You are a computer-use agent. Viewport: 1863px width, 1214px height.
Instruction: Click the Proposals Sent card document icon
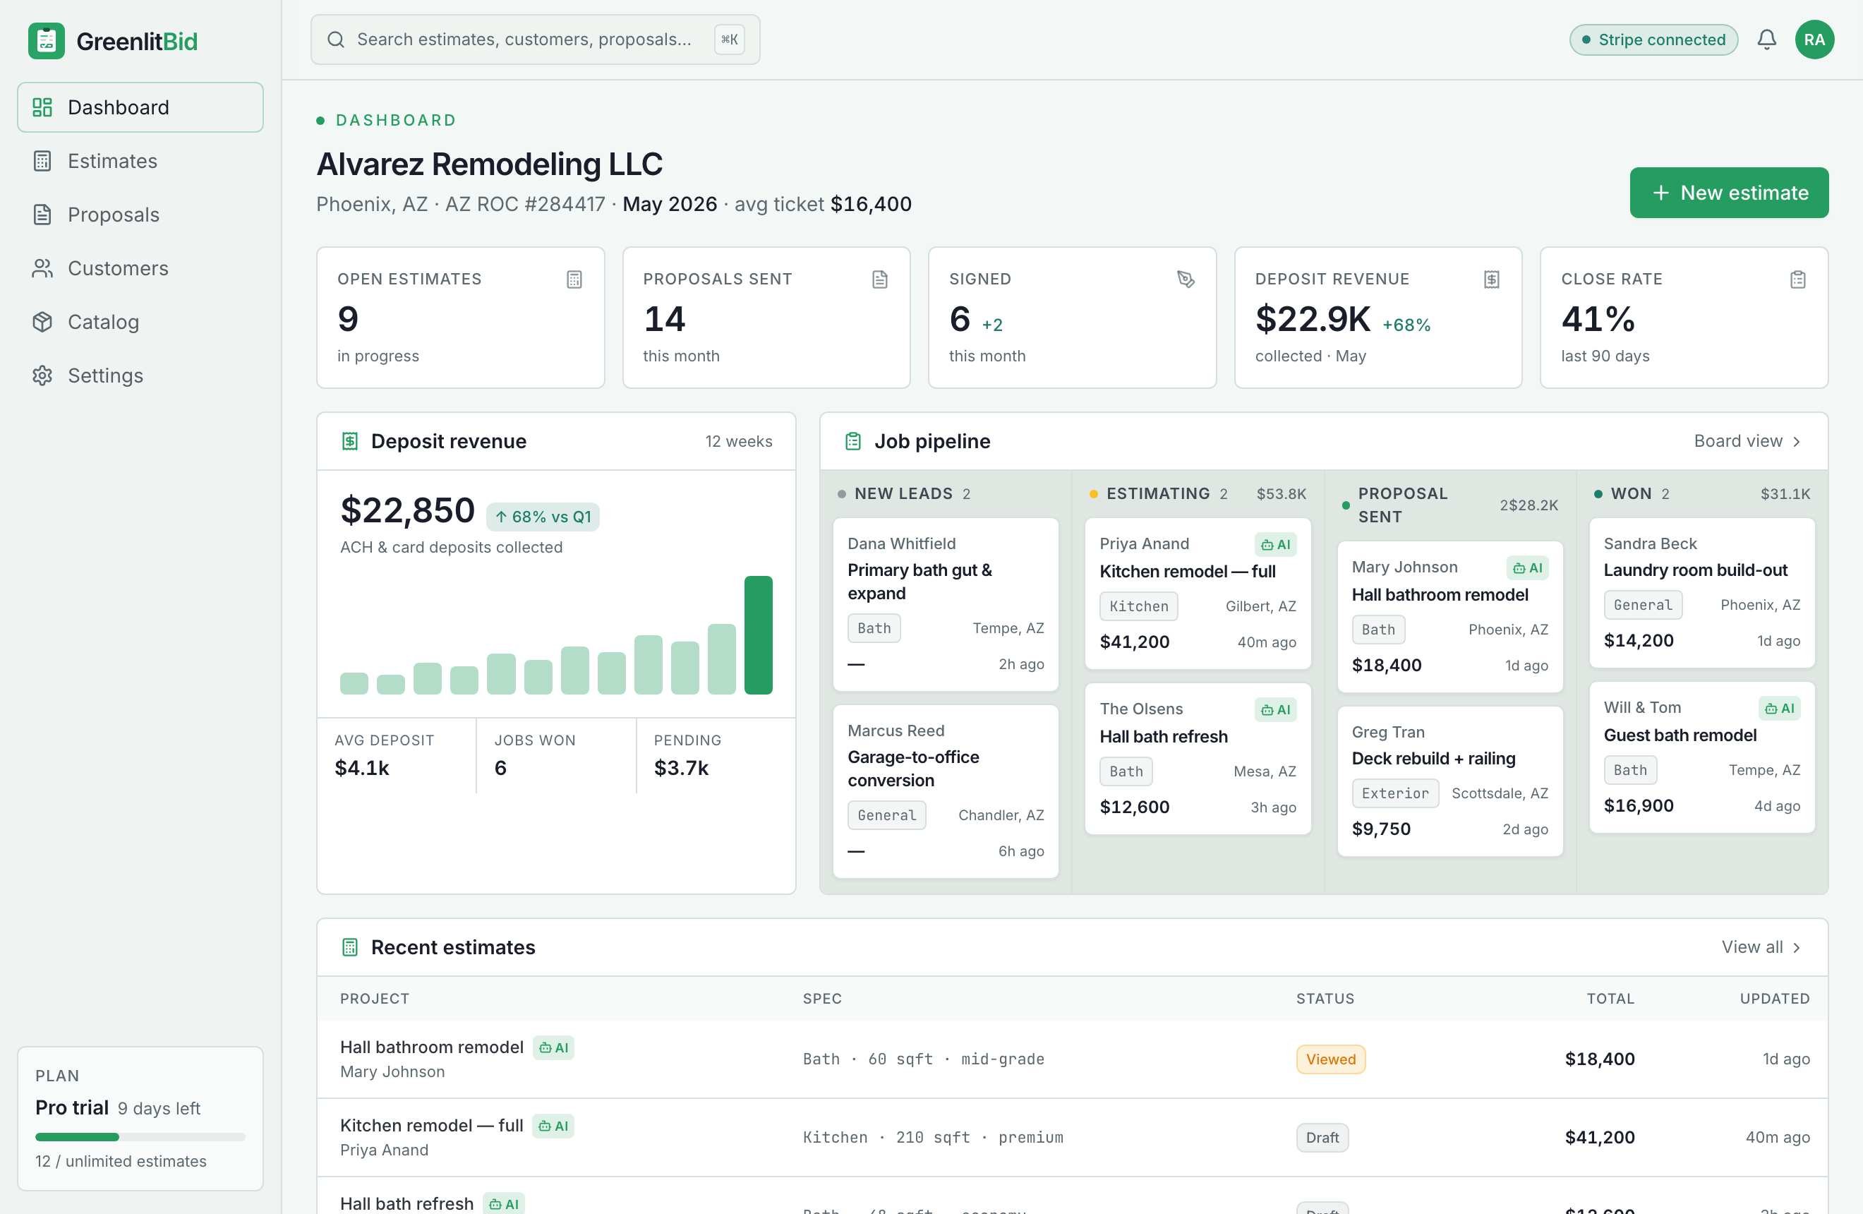[x=880, y=280]
